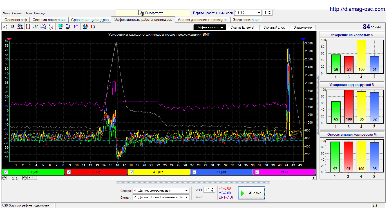Viewport: 389px width, 209px height.
Task: Click the Ускорение на холостых % header
Action: [x=352, y=35]
